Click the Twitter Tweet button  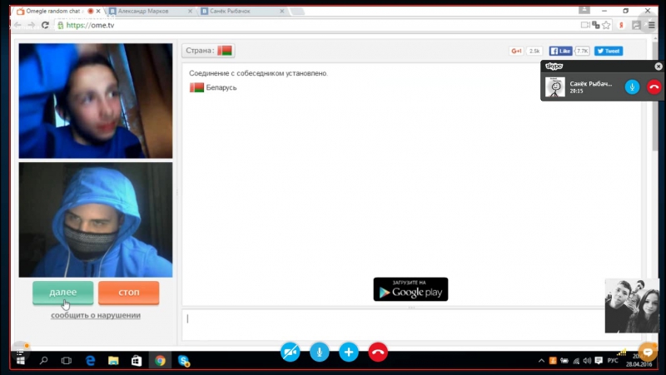(x=609, y=51)
